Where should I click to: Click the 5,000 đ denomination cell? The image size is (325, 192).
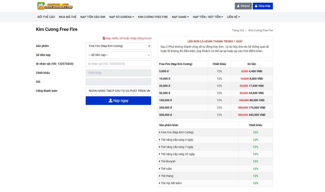(183, 71)
